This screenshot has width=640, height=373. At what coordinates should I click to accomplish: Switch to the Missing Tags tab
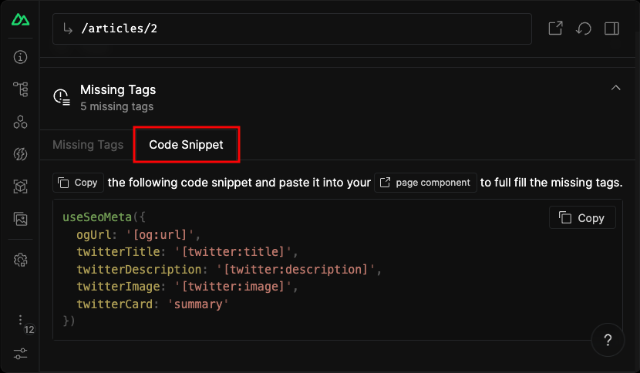click(88, 145)
